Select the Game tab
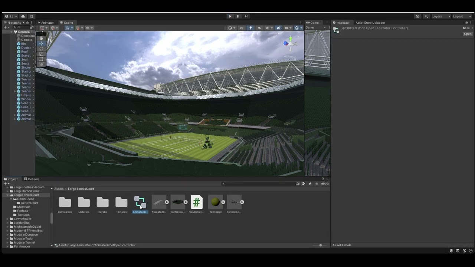The image size is (475, 267). pyautogui.click(x=312, y=23)
